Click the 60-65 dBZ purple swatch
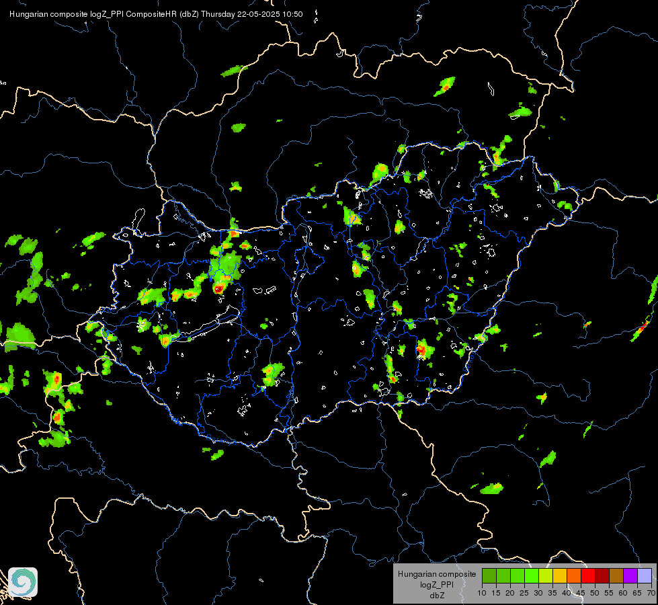 pyautogui.click(x=630, y=575)
